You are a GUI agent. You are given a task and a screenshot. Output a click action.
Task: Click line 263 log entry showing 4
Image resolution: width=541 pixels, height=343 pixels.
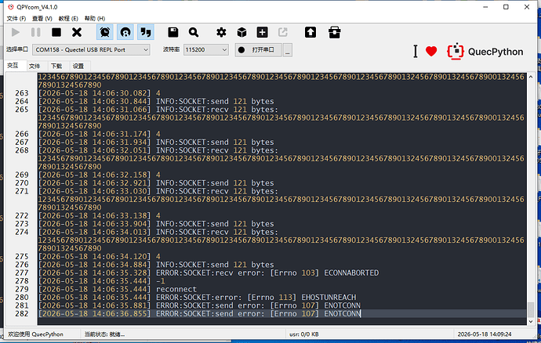pyautogui.click(x=100, y=93)
